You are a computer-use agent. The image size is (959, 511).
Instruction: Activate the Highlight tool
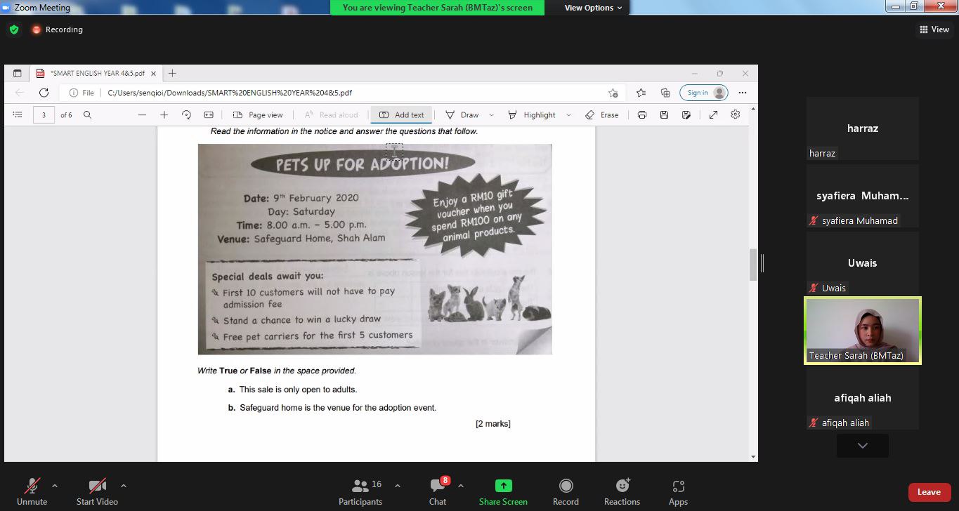click(x=531, y=115)
